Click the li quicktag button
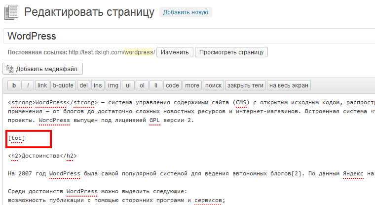The height and width of the screenshot is (205, 375). (155, 85)
